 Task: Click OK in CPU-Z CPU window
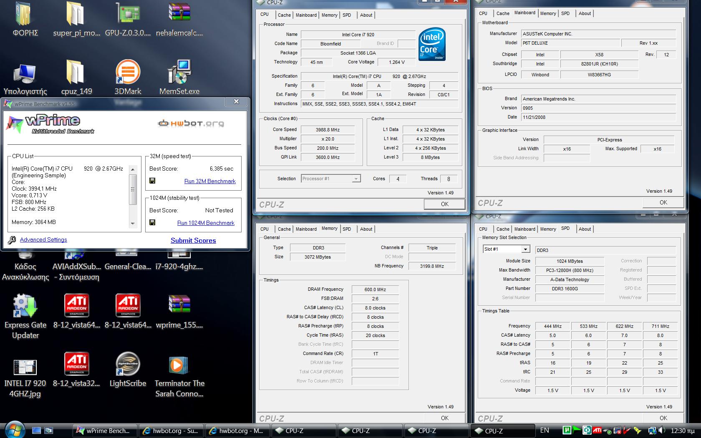[x=445, y=204]
